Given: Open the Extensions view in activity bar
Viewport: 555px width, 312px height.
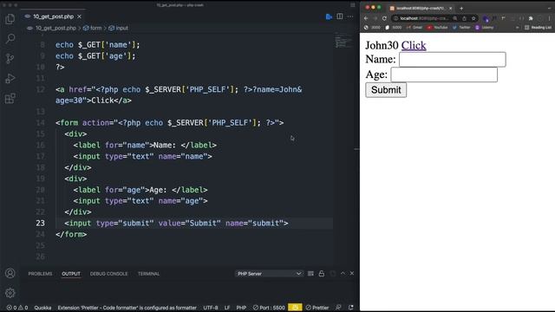Looking at the screenshot, I should [10, 98].
